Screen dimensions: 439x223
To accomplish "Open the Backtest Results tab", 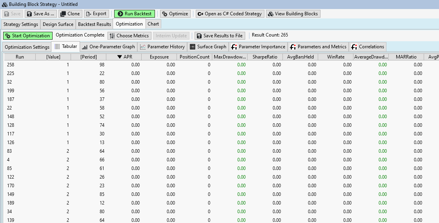I will click(94, 24).
